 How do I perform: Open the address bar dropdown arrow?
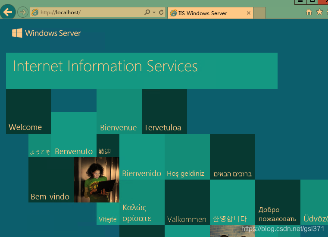point(154,13)
